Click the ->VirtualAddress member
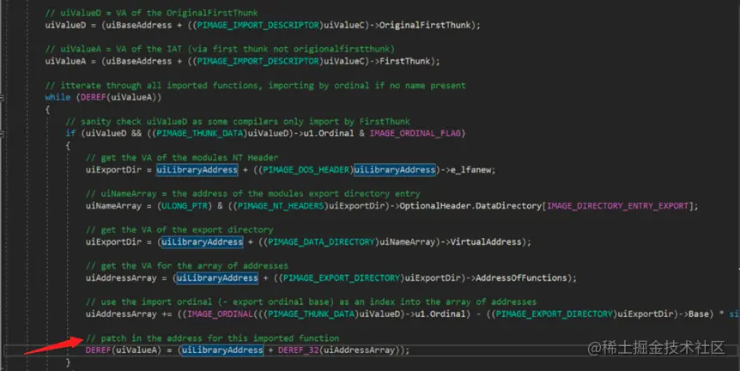 (481, 242)
